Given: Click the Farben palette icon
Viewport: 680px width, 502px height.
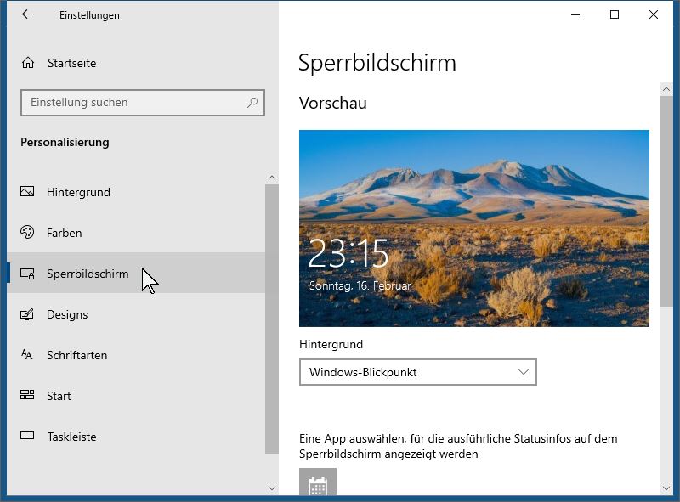Looking at the screenshot, I should (x=27, y=233).
